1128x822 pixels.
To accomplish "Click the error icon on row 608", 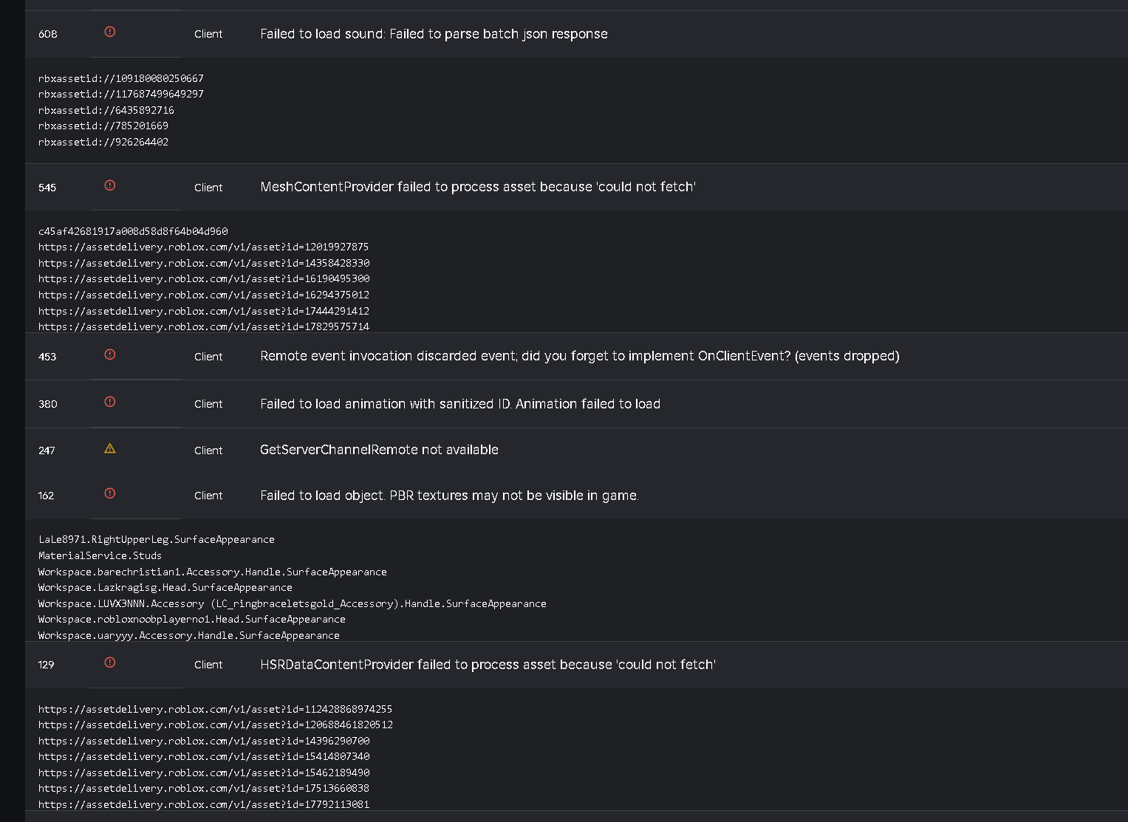I will 110,32.
